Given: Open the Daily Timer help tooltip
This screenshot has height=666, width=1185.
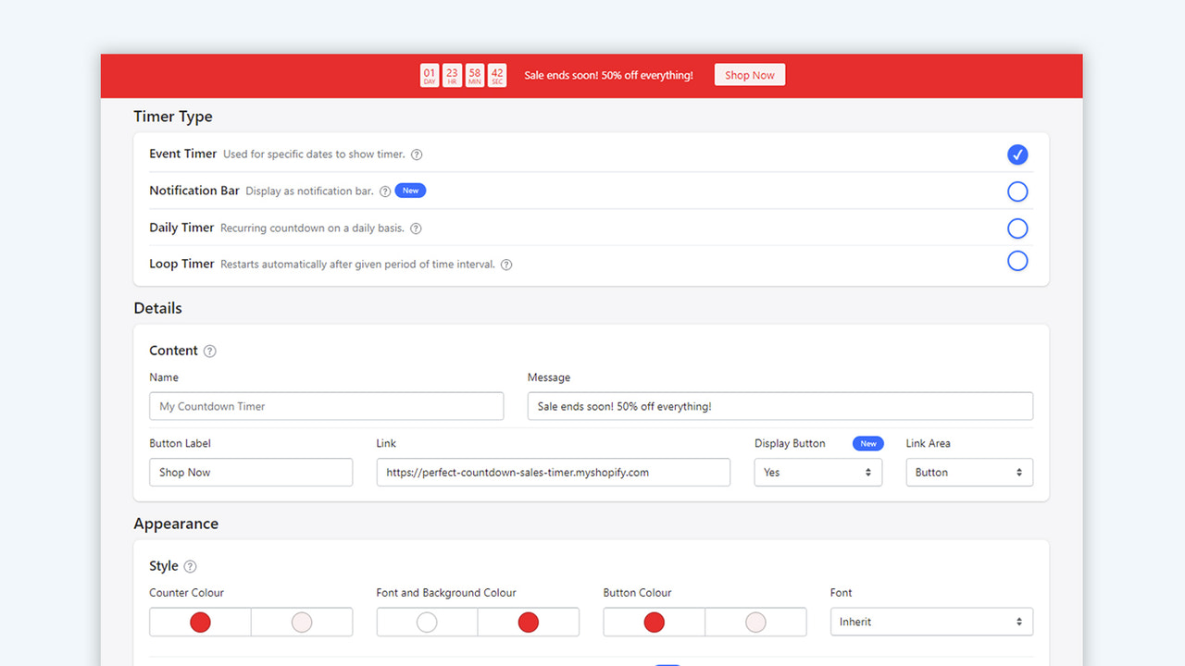Looking at the screenshot, I should click(x=416, y=228).
